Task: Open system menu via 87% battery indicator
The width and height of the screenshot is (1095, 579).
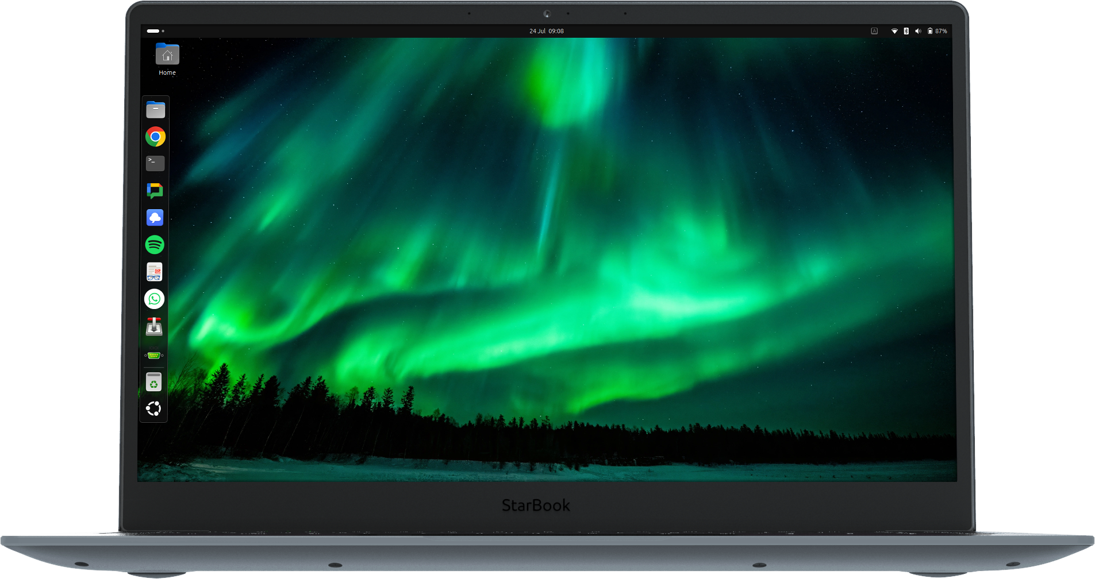Action: [937, 31]
